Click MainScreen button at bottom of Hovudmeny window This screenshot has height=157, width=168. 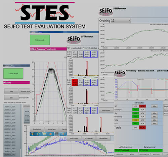[120, 155]
